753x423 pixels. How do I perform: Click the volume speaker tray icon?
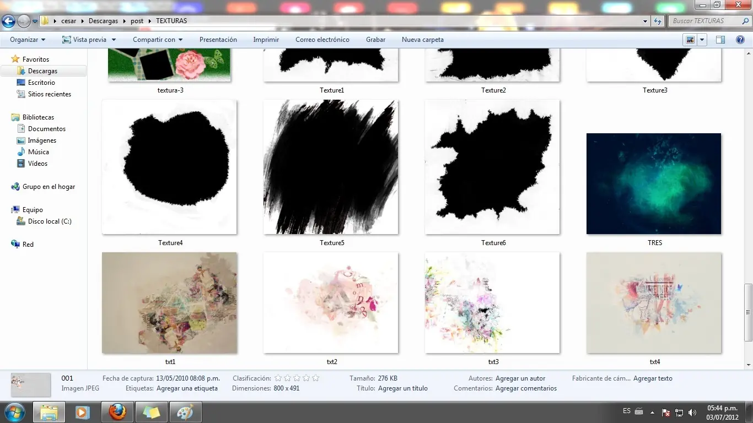[x=692, y=413]
